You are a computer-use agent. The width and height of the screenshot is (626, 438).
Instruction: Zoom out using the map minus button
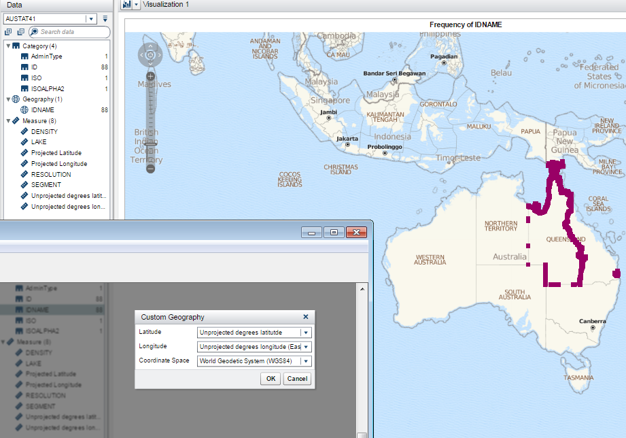tap(150, 168)
